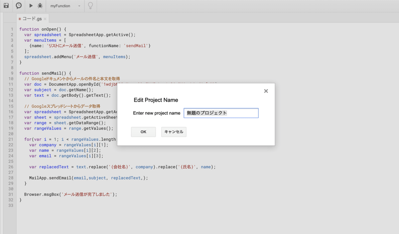Screen dimensions: 399x234
Task: Click 'var range = sheet.getDataRange();' line
Action: click(x=65, y=122)
